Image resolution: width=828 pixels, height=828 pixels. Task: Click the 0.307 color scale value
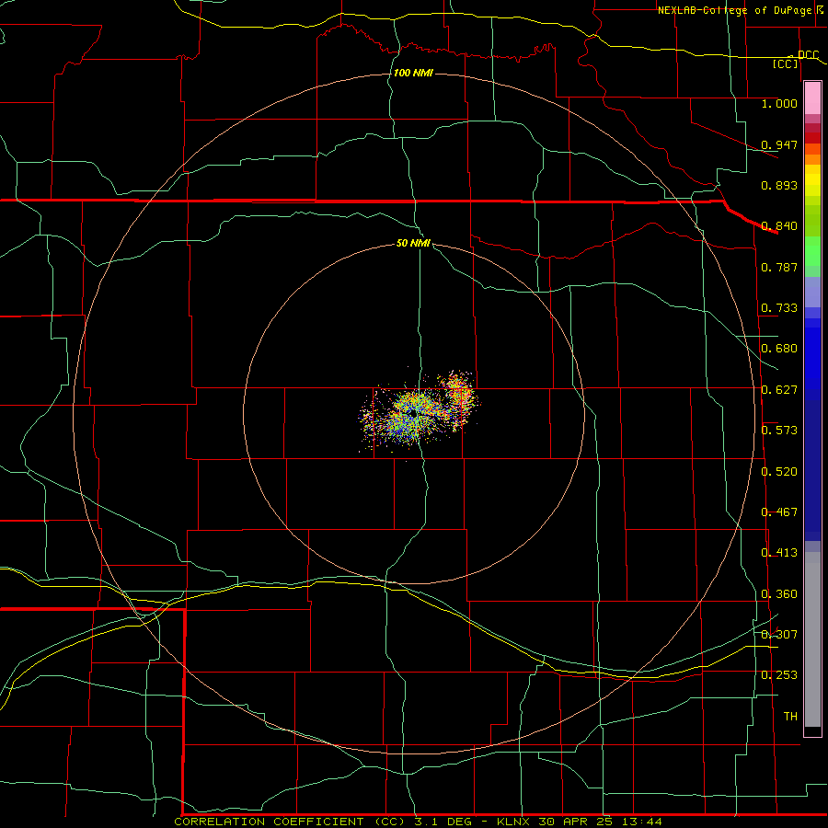[779, 634]
